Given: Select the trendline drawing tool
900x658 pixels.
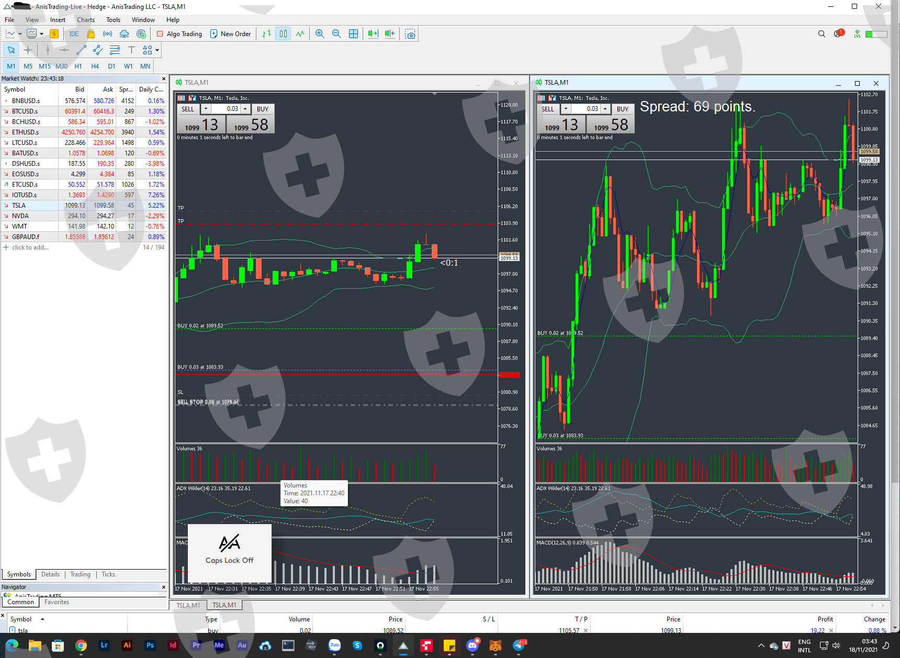Looking at the screenshot, I should click(81, 50).
